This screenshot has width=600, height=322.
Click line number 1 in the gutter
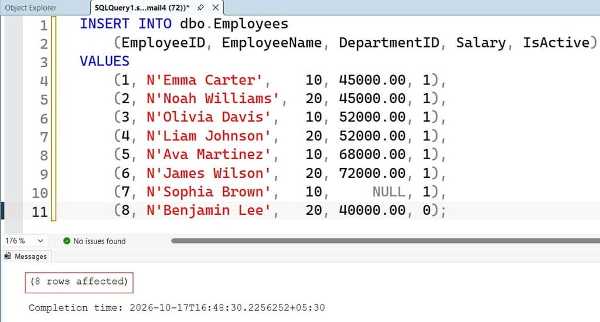tap(44, 26)
